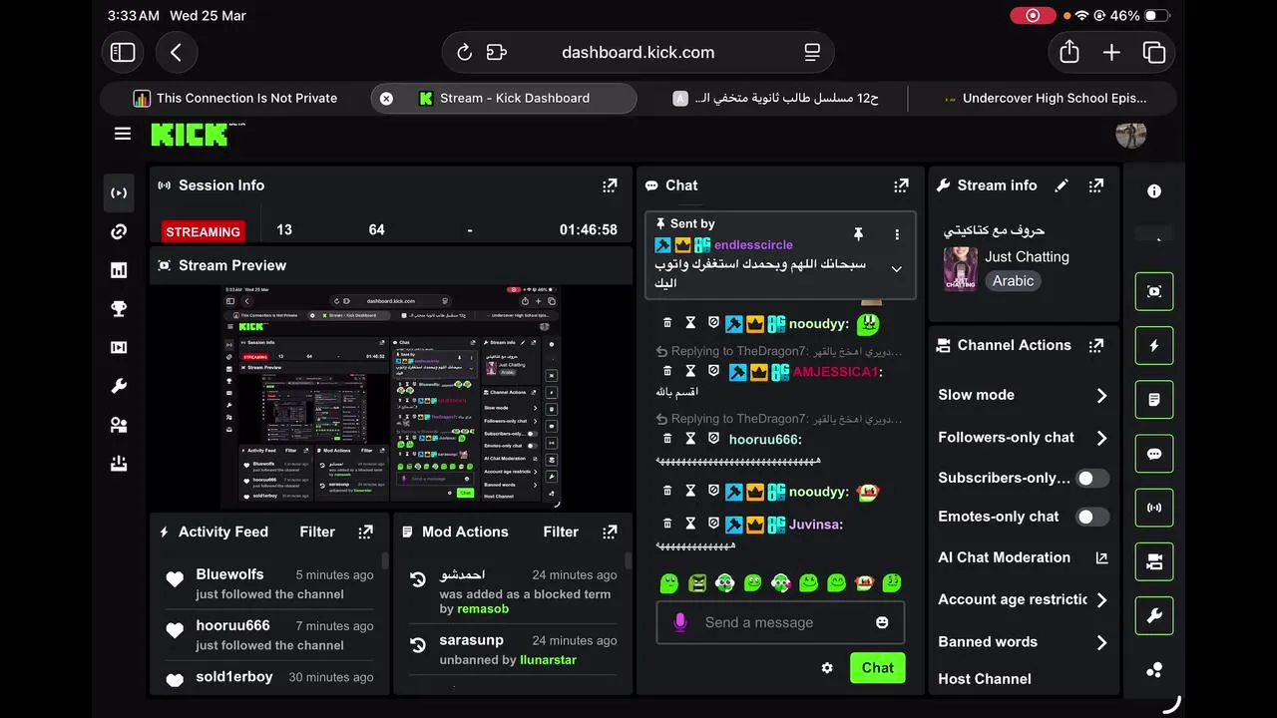The image size is (1277, 718).
Task: Click the green Chat send button
Action: pyautogui.click(x=877, y=668)
